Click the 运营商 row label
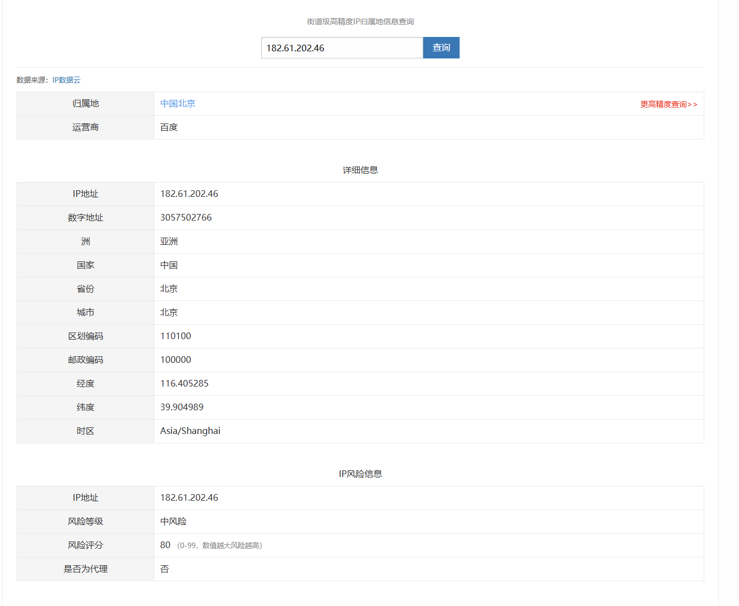739x606 pixels. [x=85, y=127]
